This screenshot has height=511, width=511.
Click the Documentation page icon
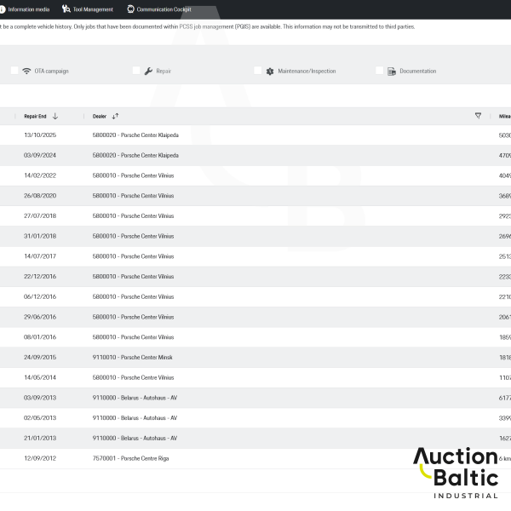pyautogui.click(x=392, y=72)
